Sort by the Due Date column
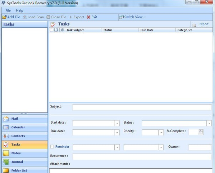 (157, 30)
